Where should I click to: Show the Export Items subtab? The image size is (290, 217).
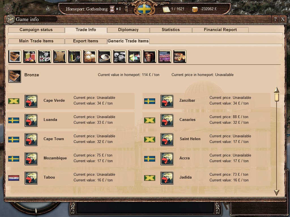coord(86,41)
